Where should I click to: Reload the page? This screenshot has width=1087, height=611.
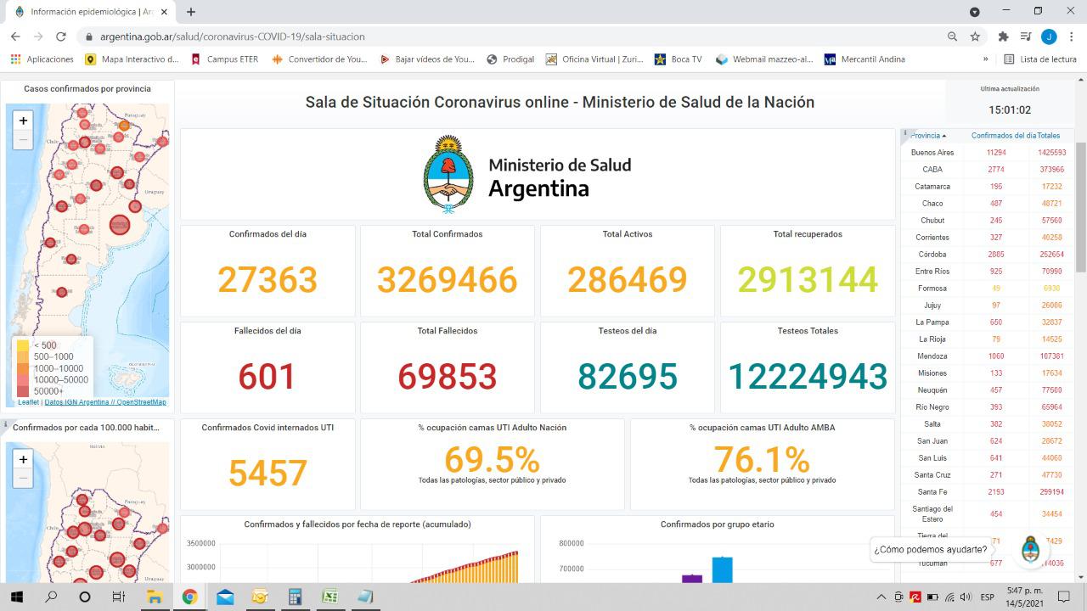click(61, 36)
